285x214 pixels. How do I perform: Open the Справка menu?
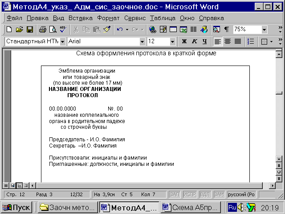[212, 18]
